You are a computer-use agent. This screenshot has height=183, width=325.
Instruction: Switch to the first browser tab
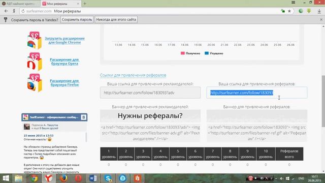pyautogui.click(x=20, y=4)
